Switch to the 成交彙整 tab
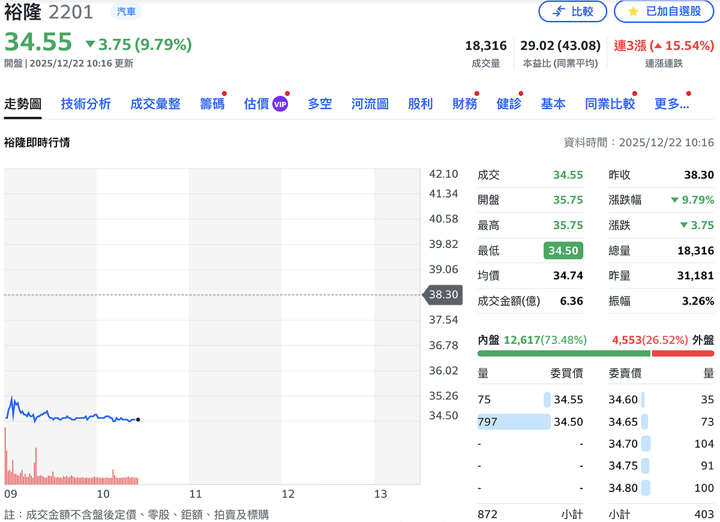This screenshot has height=522, width=720. 155,104
